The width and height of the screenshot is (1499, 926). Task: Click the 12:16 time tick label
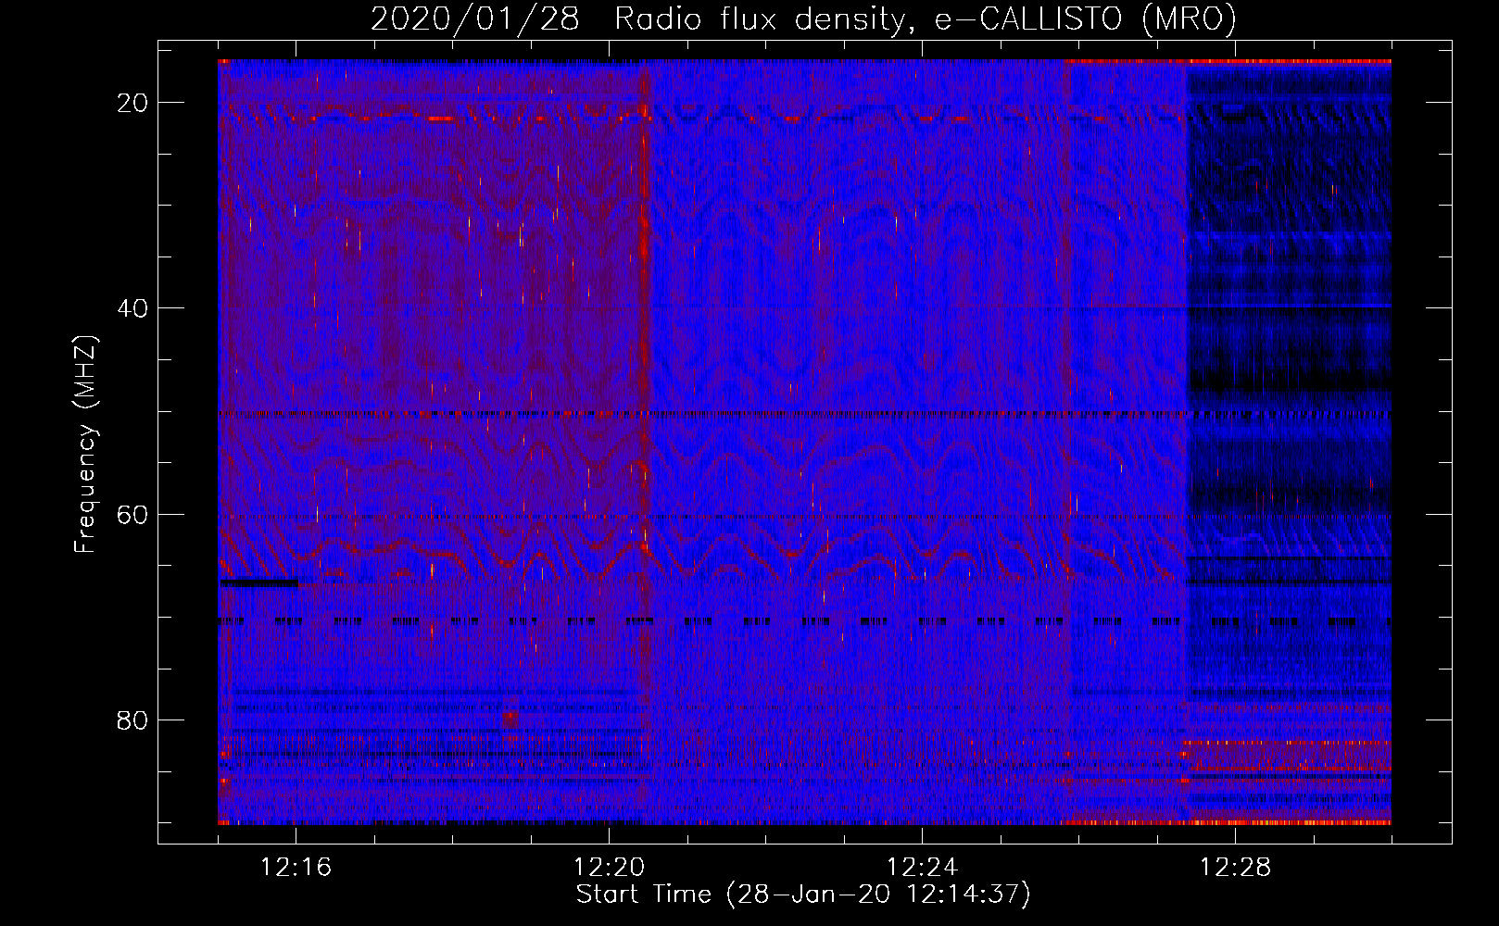[x=296, y=868]
